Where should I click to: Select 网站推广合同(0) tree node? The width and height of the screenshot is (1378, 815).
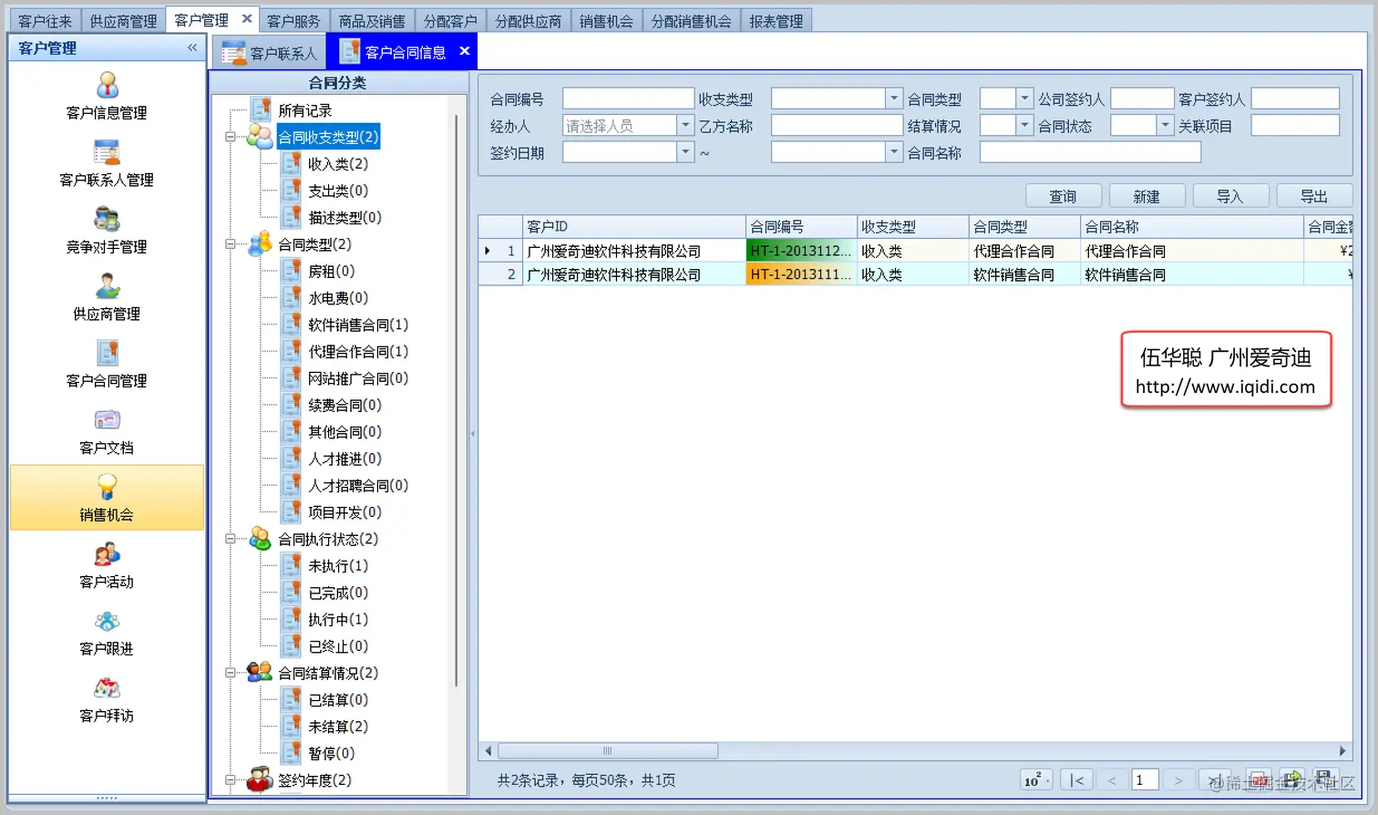[x=357, y=378]
